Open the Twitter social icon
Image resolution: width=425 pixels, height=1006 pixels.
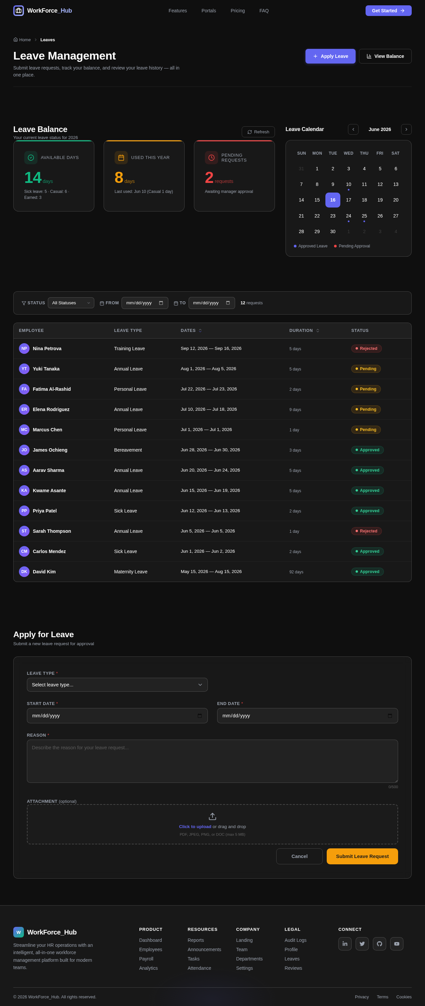point(362,943)
